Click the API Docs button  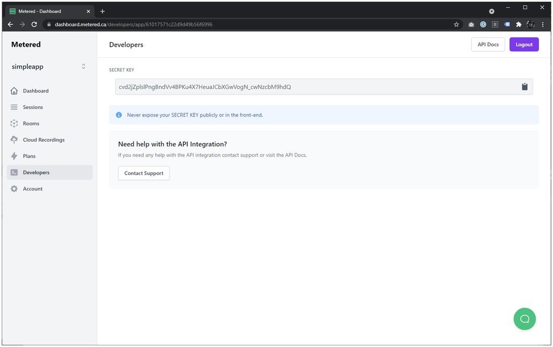click(487, 45)
